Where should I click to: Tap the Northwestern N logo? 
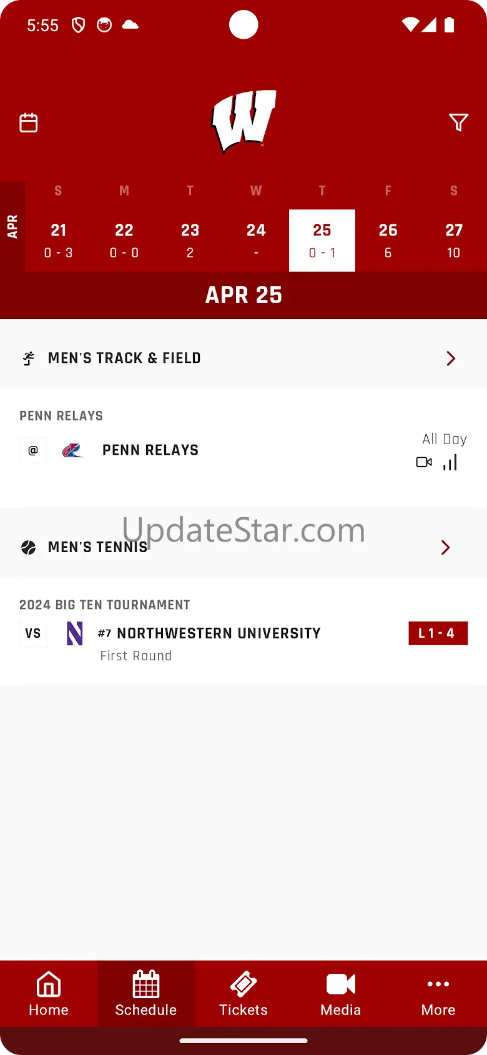pyautogui.click(x=75, y=633)
